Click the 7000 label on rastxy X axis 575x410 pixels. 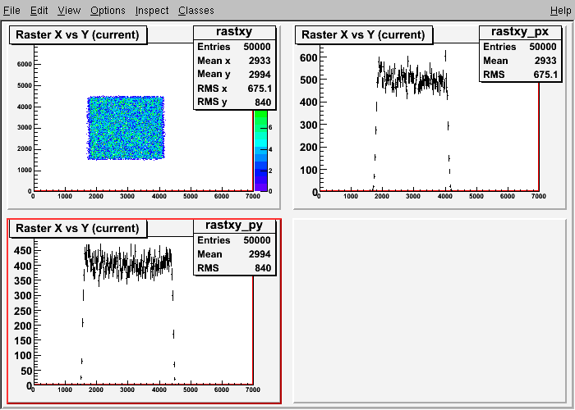click(x=253, y=196)
